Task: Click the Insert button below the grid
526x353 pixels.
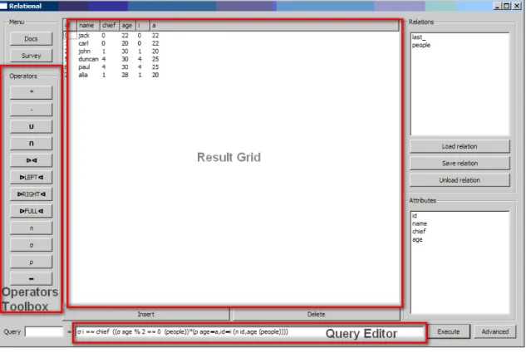Action: [146, 315]
